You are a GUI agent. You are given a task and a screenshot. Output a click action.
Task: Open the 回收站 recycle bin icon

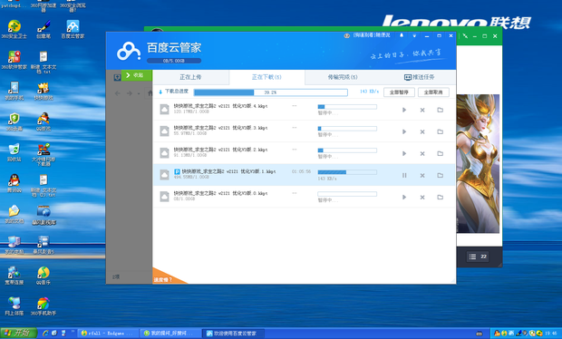[x=14, y=152]
